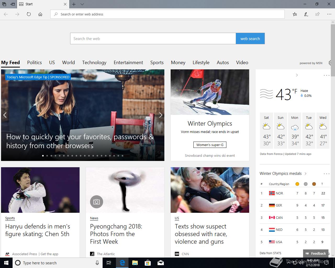Open the Windows Start menu

pos(6,263)
